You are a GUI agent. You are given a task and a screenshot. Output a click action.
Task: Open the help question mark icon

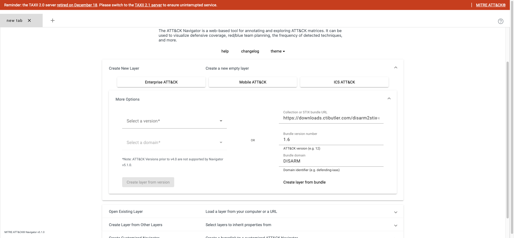pyautogui.click(x=500, y=21)
